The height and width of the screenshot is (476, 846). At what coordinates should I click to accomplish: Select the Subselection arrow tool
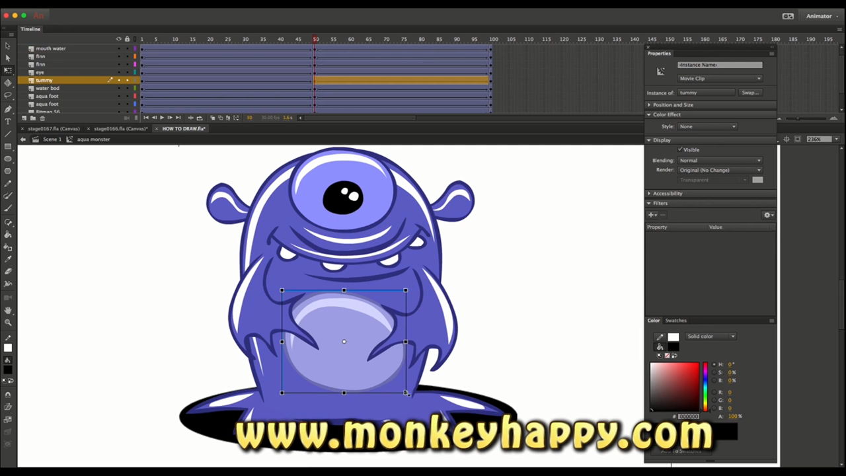coord(8,58)
